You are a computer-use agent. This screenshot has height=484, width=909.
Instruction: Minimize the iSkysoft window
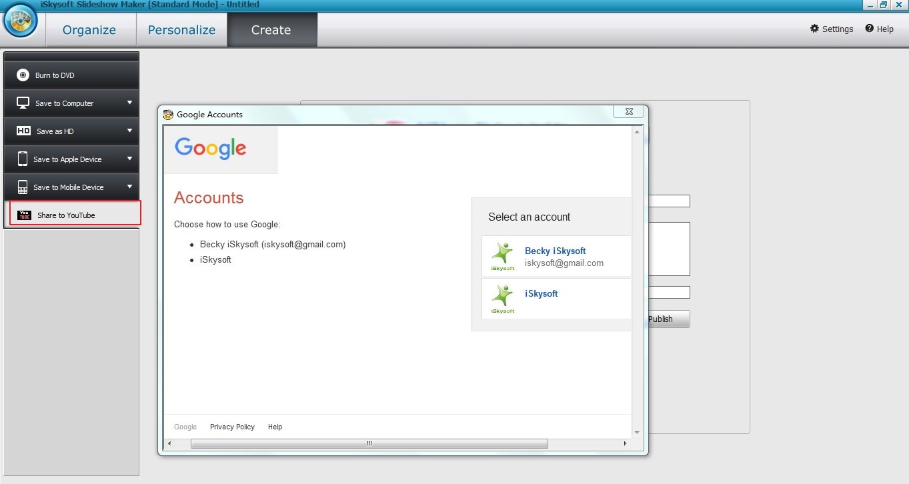870,5
